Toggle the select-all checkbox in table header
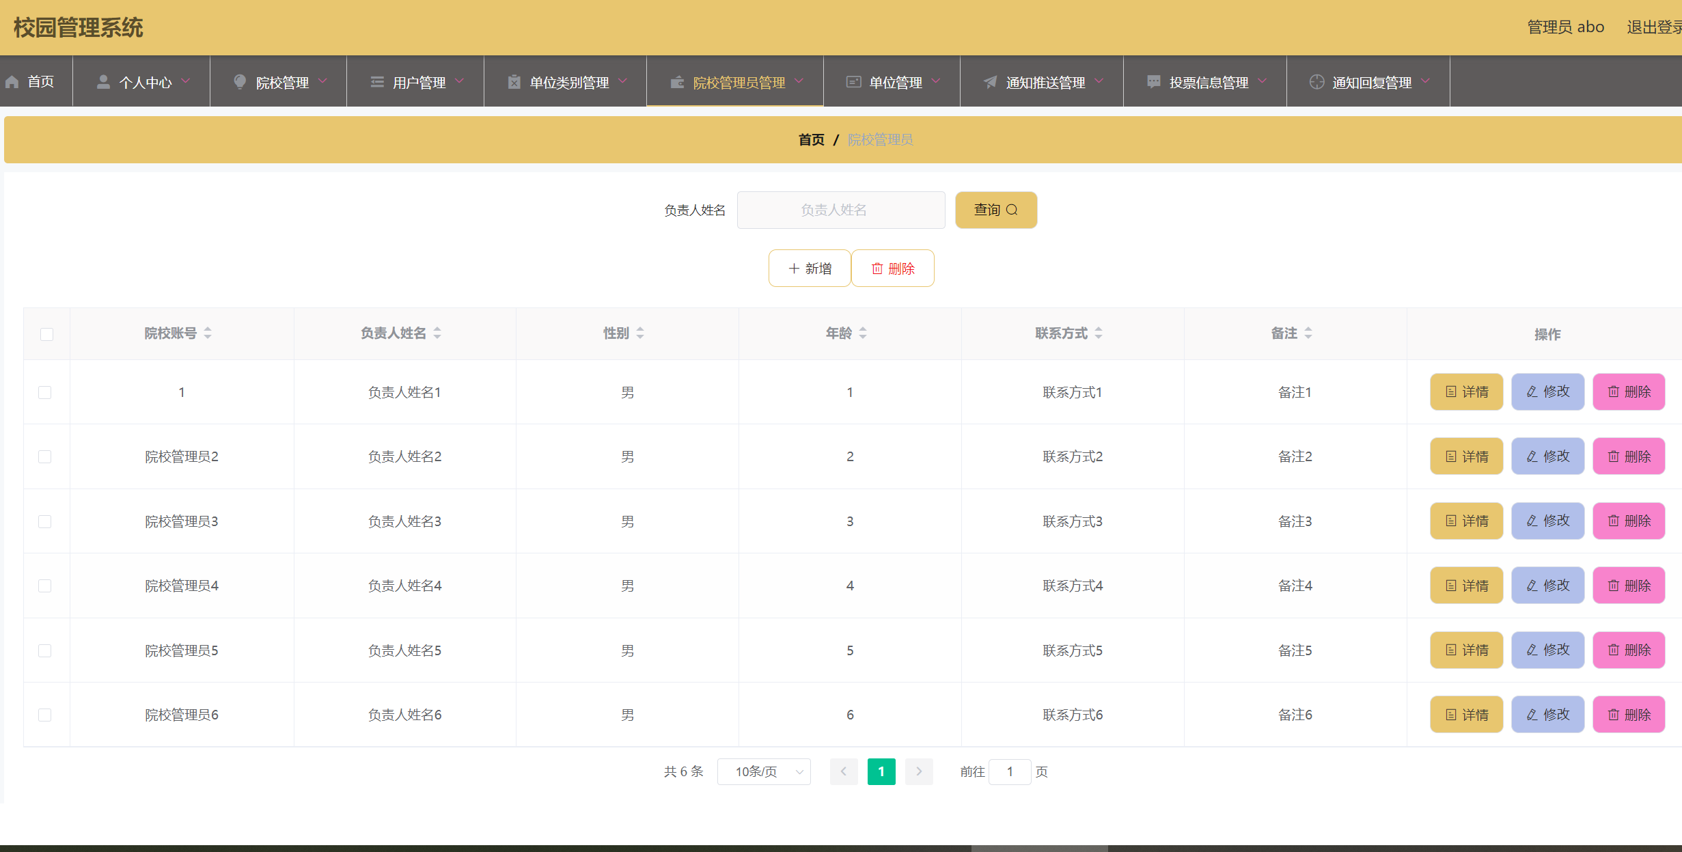This screenshot has width=1682, height=852. pos(46,334)
